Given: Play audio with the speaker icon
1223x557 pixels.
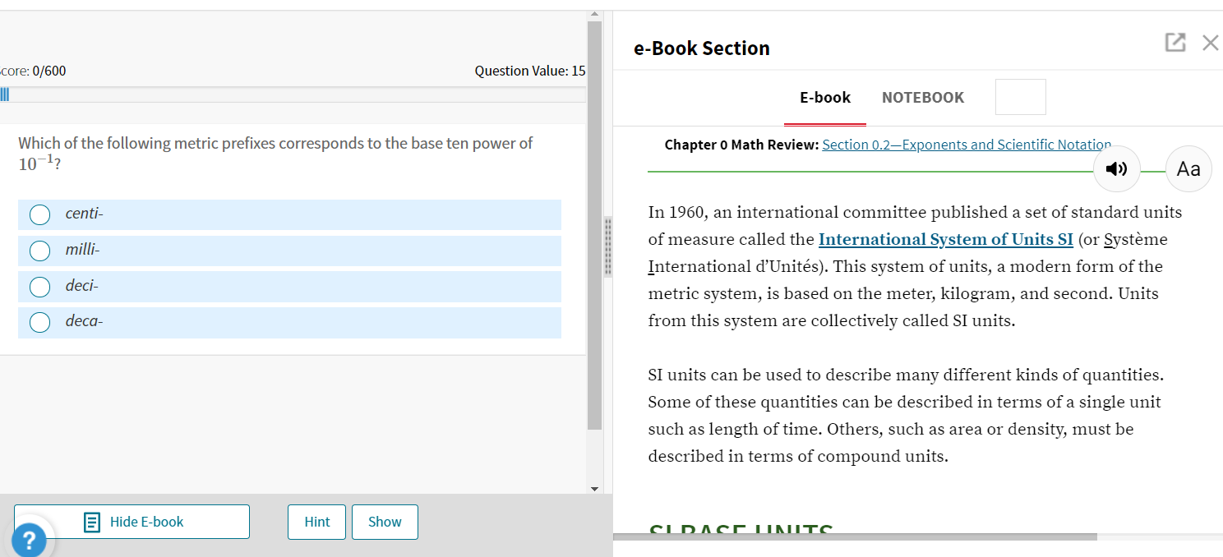Looking at the screenshot, I should tap(1116, 169).
